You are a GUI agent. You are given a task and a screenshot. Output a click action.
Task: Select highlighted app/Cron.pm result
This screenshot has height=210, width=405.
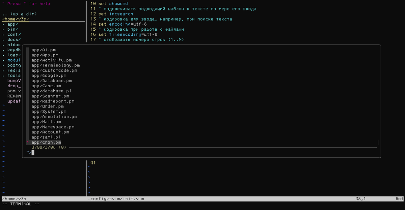click(x=46, y=142)
